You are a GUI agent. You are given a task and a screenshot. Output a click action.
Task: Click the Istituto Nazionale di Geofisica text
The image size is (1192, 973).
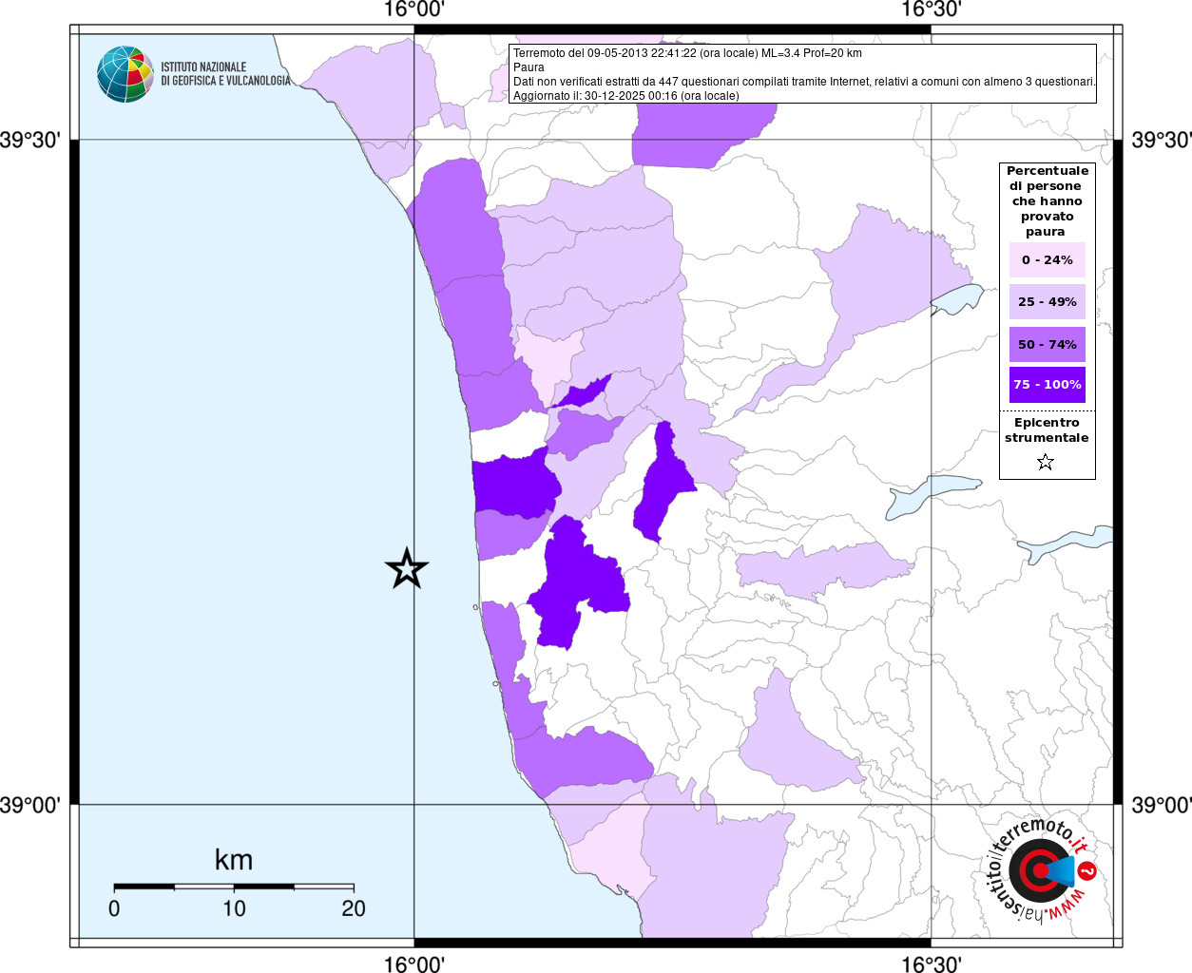click(x=225, y=74)
